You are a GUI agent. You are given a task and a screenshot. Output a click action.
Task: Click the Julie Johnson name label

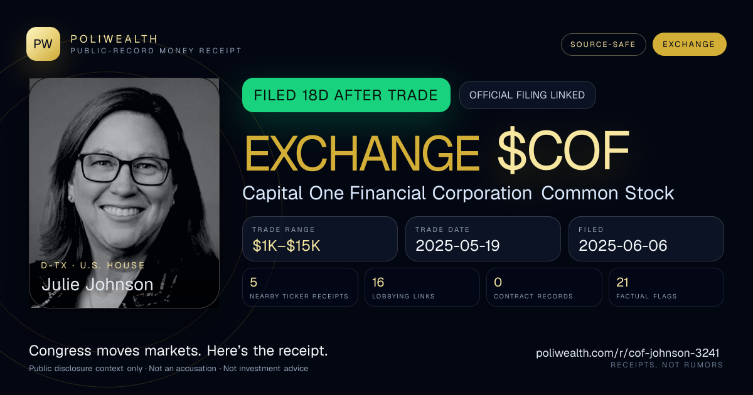(x=97, y=284)
